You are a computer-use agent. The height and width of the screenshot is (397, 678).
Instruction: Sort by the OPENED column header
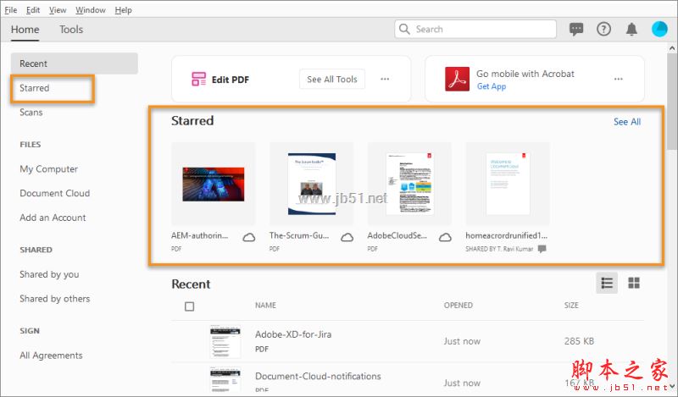458,305
